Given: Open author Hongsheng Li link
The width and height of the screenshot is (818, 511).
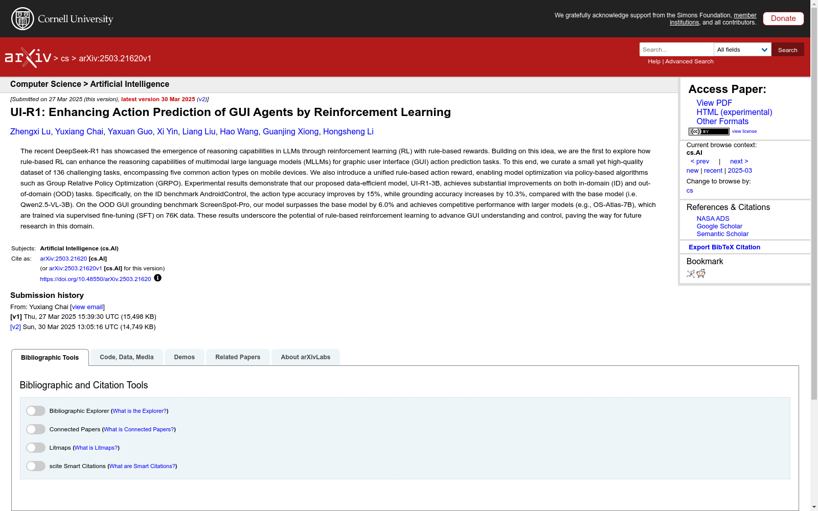Looking at the screenshot, I should (348, 131).
